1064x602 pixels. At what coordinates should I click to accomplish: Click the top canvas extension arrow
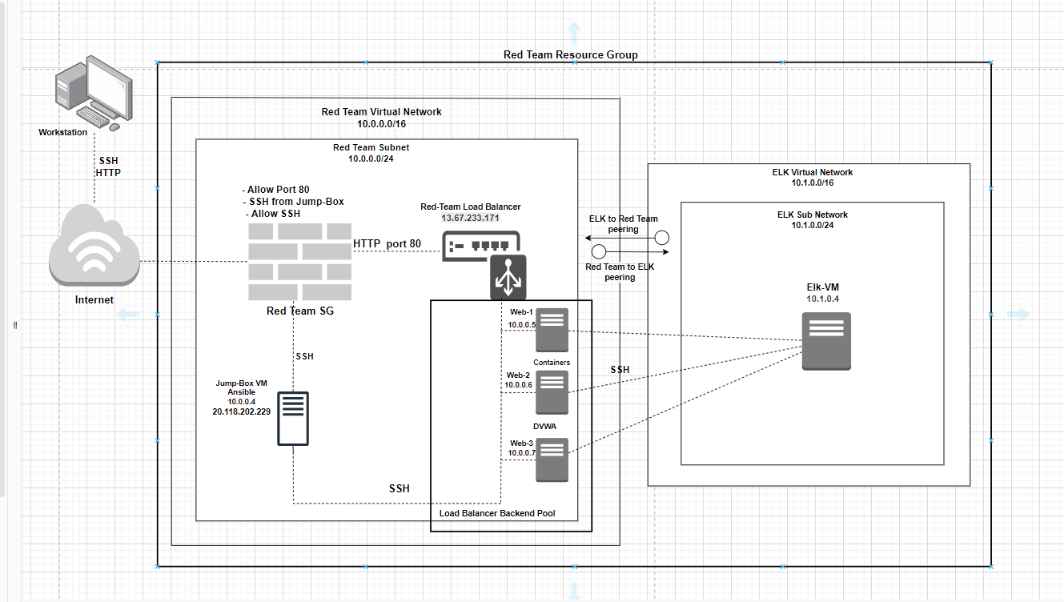[x=574, y=33]
